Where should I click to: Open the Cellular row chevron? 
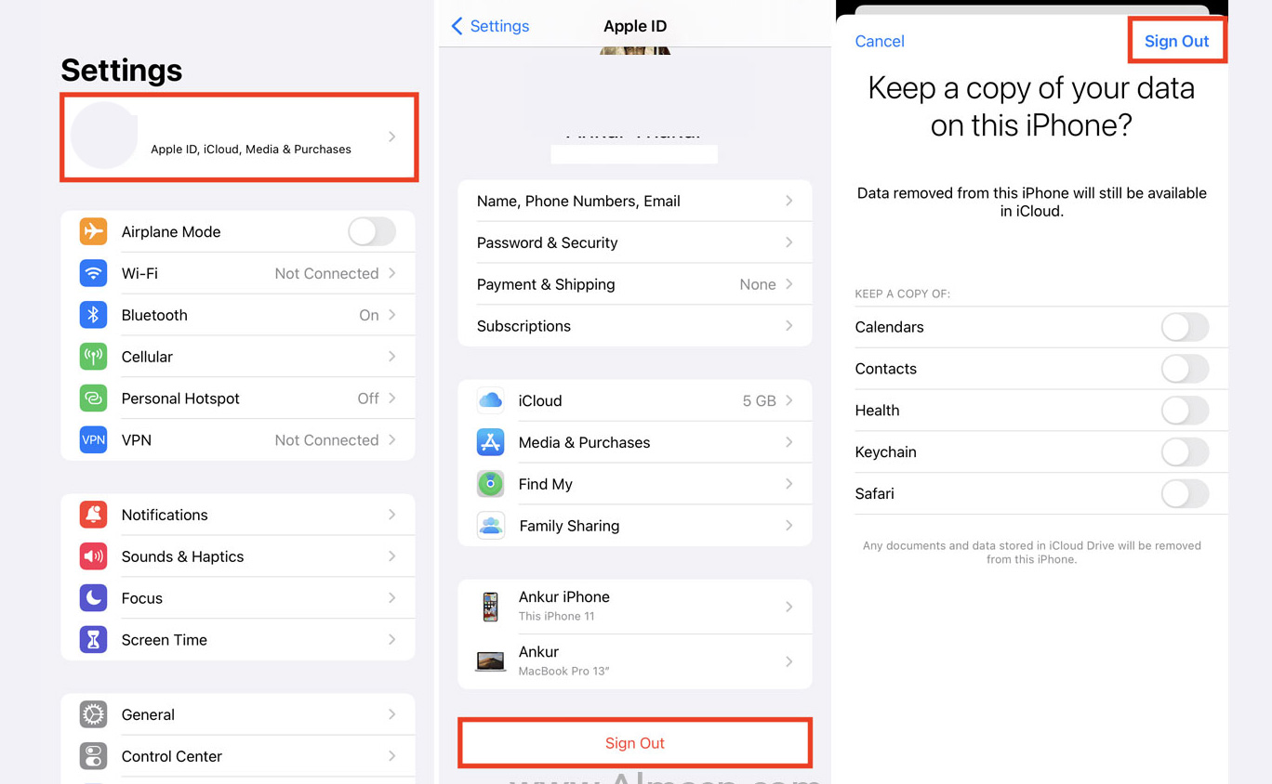tap(392, 357)
